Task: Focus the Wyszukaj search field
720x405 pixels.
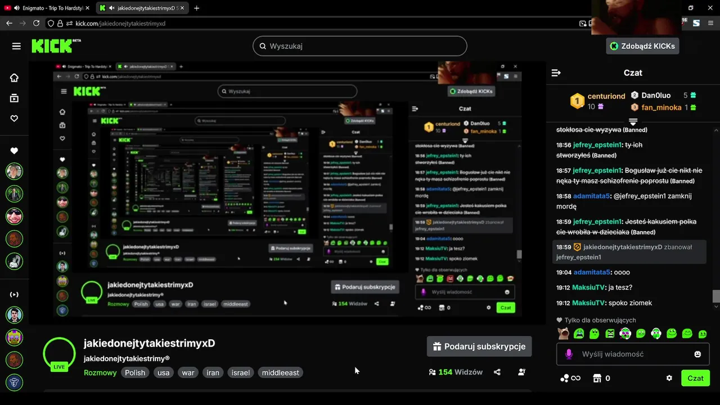Action: [360, 46]
